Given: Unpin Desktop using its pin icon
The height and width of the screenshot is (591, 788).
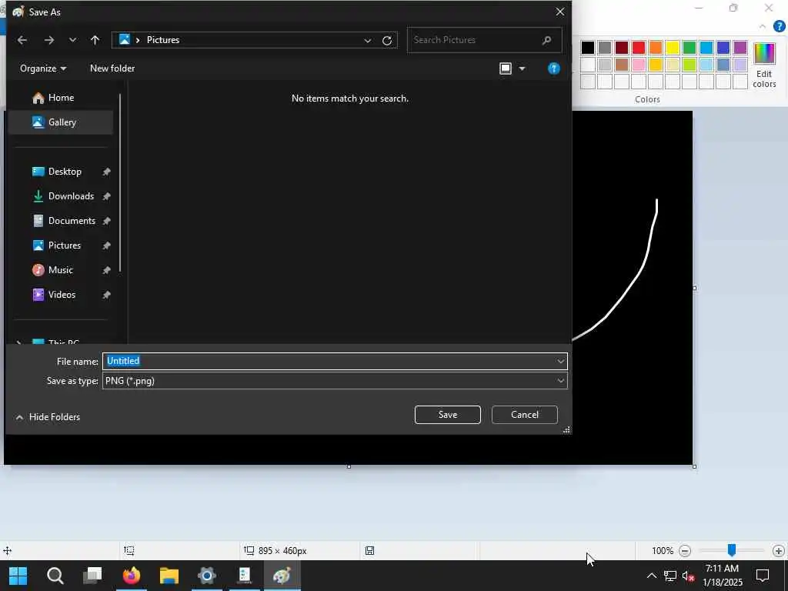Looking at the screenshot, I should (106, 172).
